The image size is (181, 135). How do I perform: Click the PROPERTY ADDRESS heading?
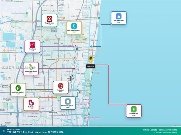(x=14, y=129)
